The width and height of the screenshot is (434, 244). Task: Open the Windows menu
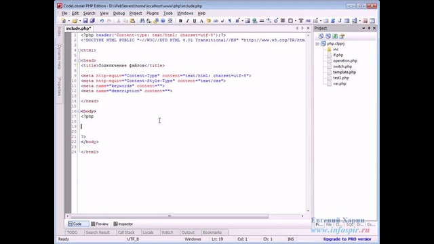(x=185, y=14)
